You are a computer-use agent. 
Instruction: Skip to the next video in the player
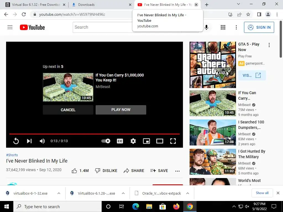pos(29,141)
